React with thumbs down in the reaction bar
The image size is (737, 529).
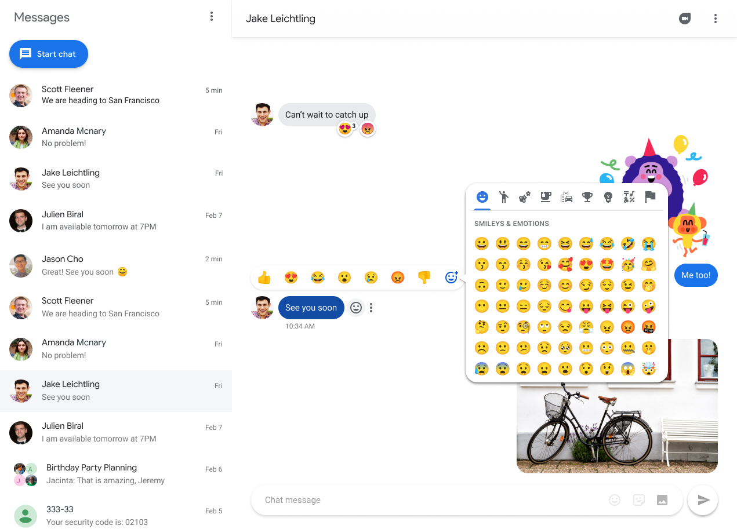[424, 278]
